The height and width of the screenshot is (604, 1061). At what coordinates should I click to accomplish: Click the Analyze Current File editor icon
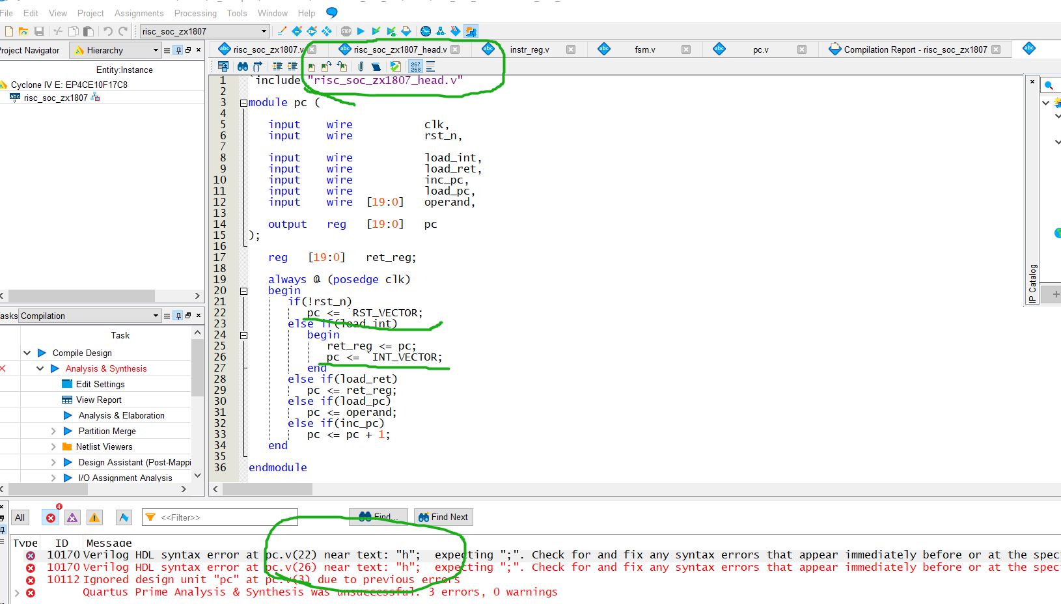click(x=395, y=66)
